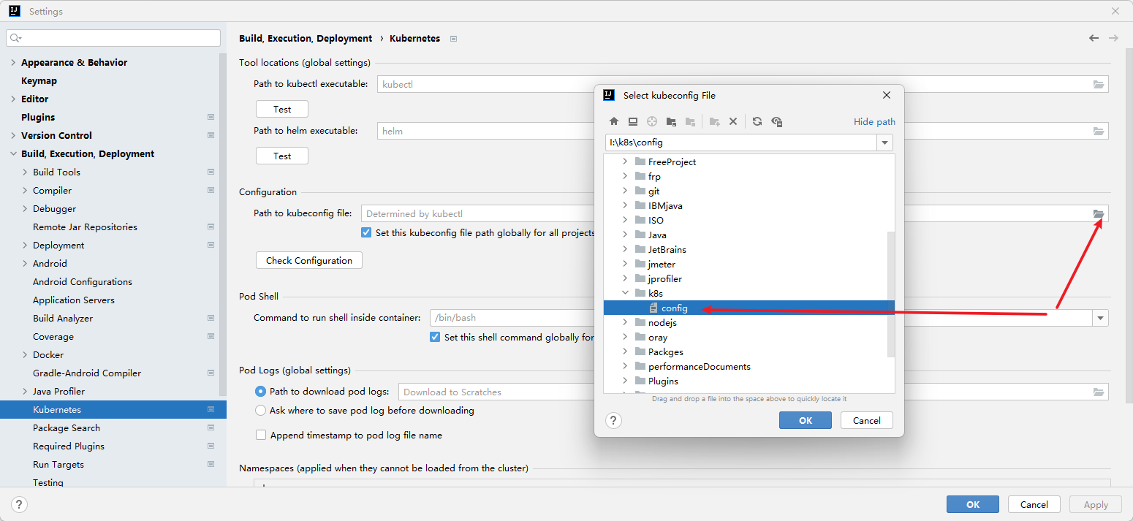Collapse the k8s folder in file tree
The width and height of the screenshot is (1133, 521).
(x=625, y=293)
